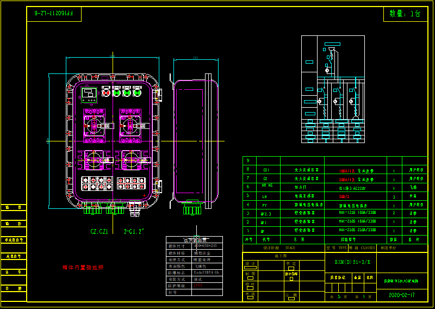Select the '日期' label in title block
The height and width of the screenshot is (309, 435).
click(291, 295)
